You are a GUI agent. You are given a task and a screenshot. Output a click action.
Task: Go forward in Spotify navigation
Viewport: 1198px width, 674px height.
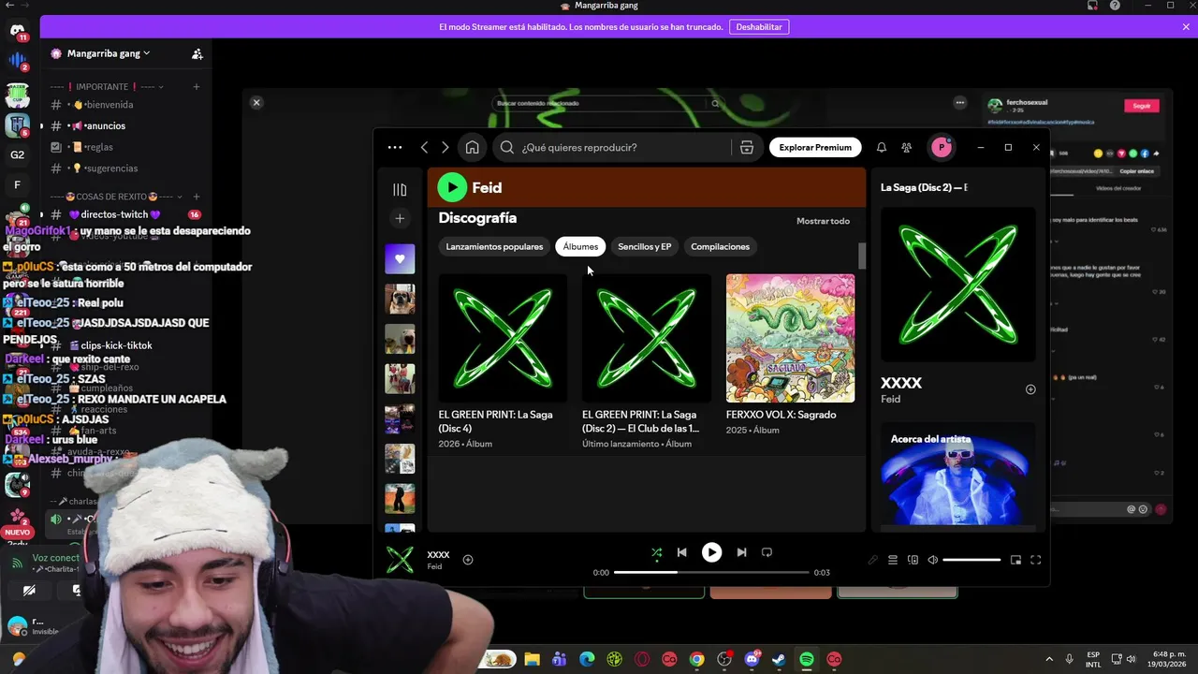[x=446, y=147]
